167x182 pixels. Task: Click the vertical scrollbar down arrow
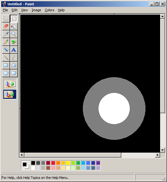tap(163, 150)
